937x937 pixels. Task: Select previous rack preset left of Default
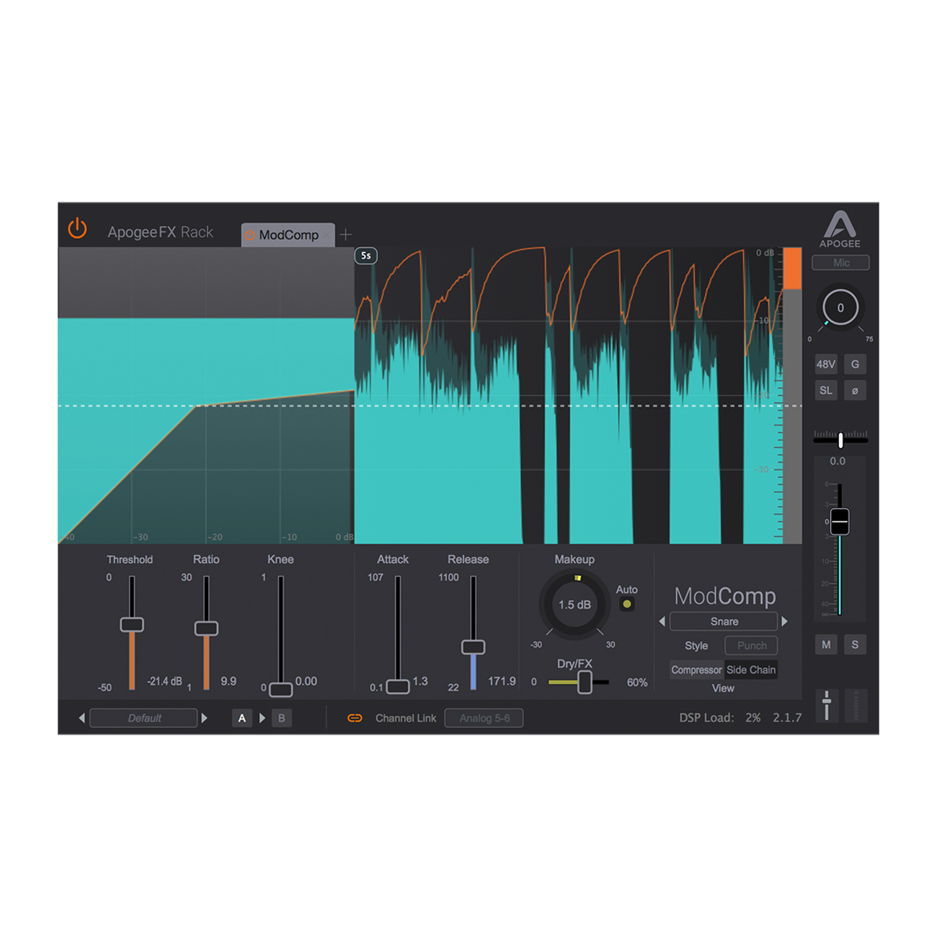(81, 718)
